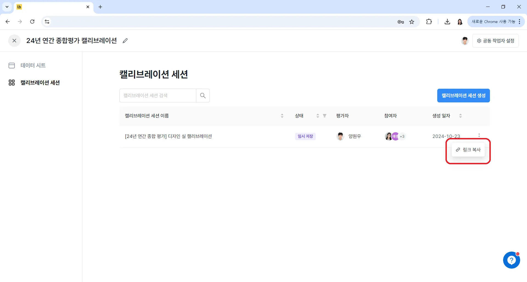Click the password key icon in address bar
Screen dimensions: 527x282
coord(400,22)
